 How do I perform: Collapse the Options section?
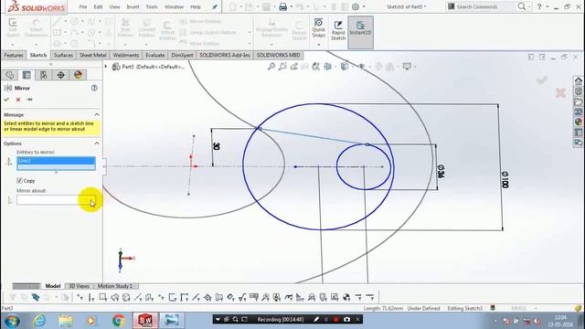(97, 143)
